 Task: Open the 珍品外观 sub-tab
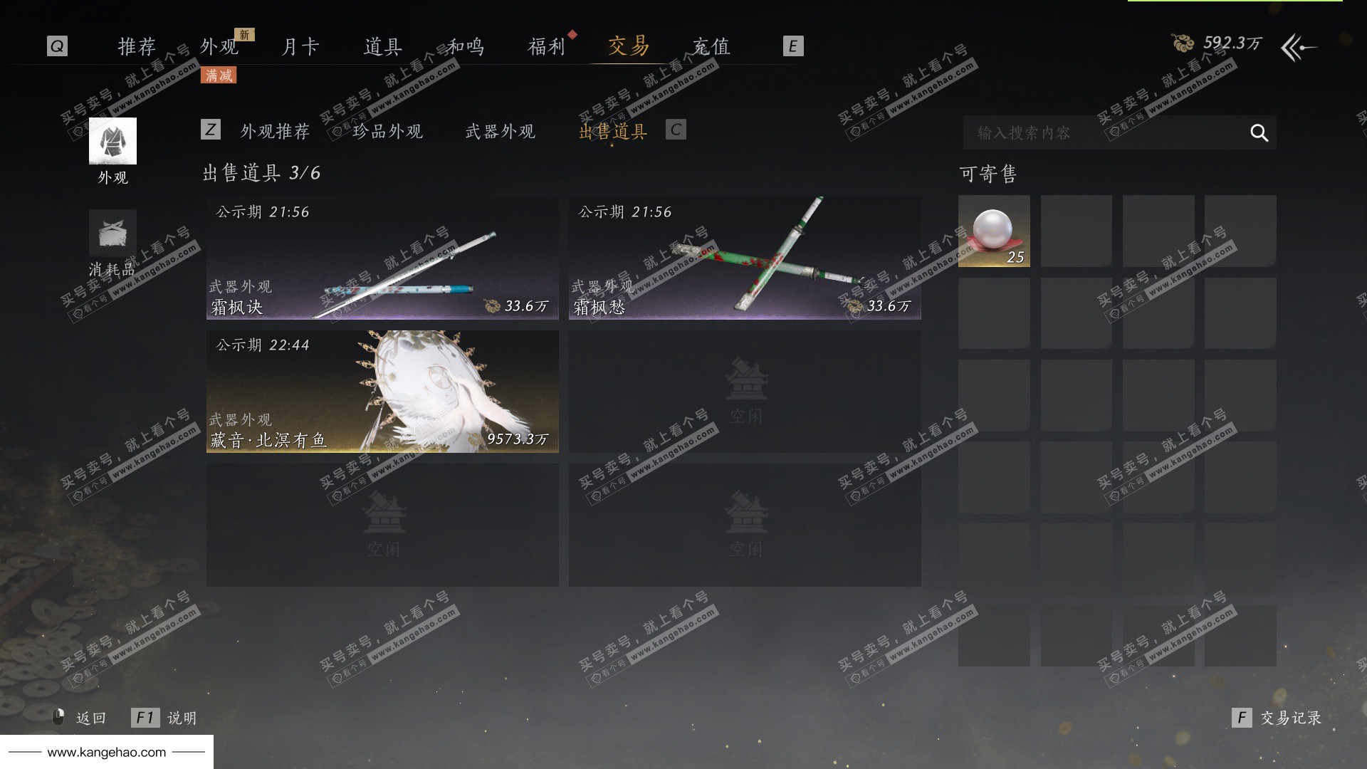coord(388,131)
